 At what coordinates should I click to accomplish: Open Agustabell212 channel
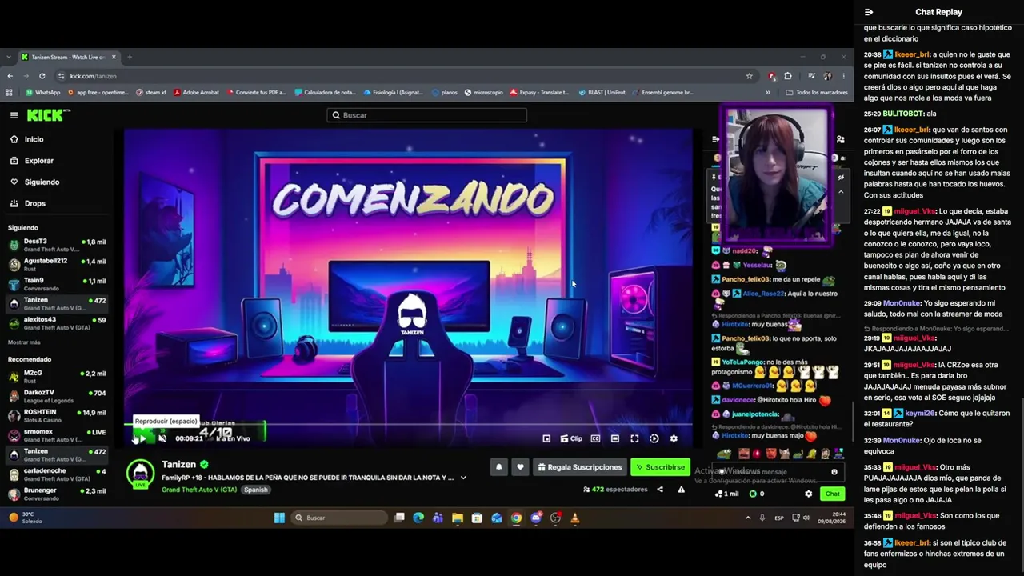(x=56, y=264)
